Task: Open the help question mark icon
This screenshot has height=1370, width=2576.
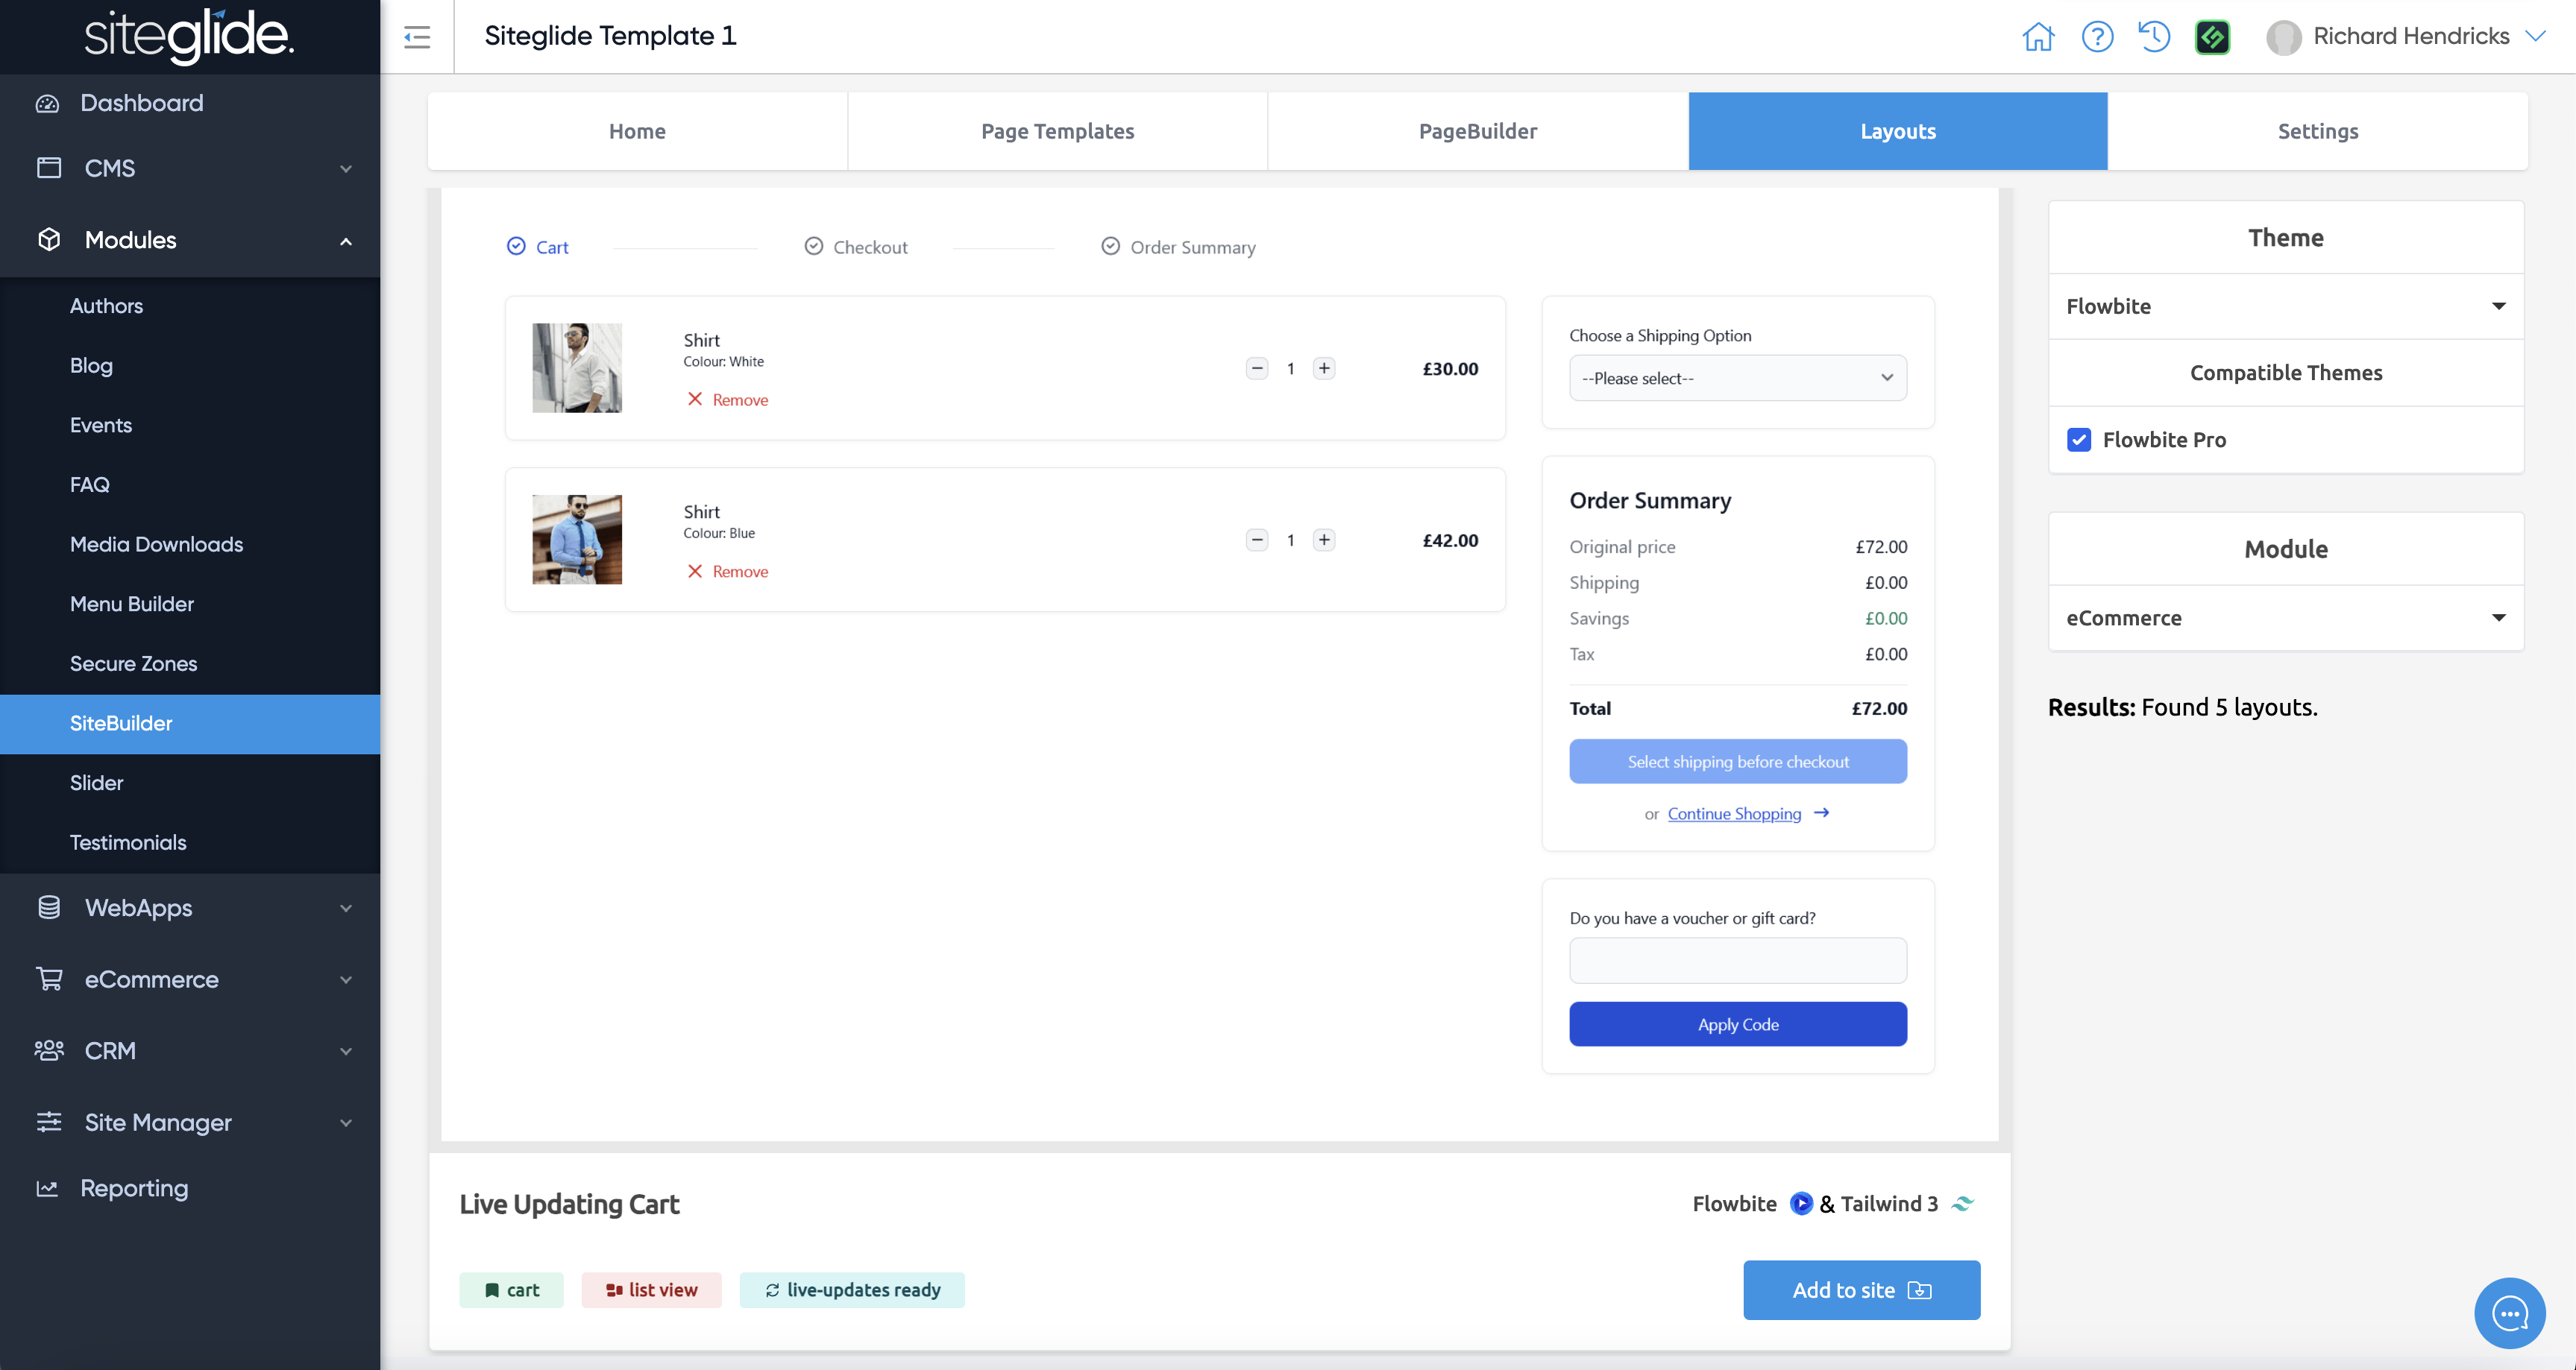Action: coord(2097,37)
